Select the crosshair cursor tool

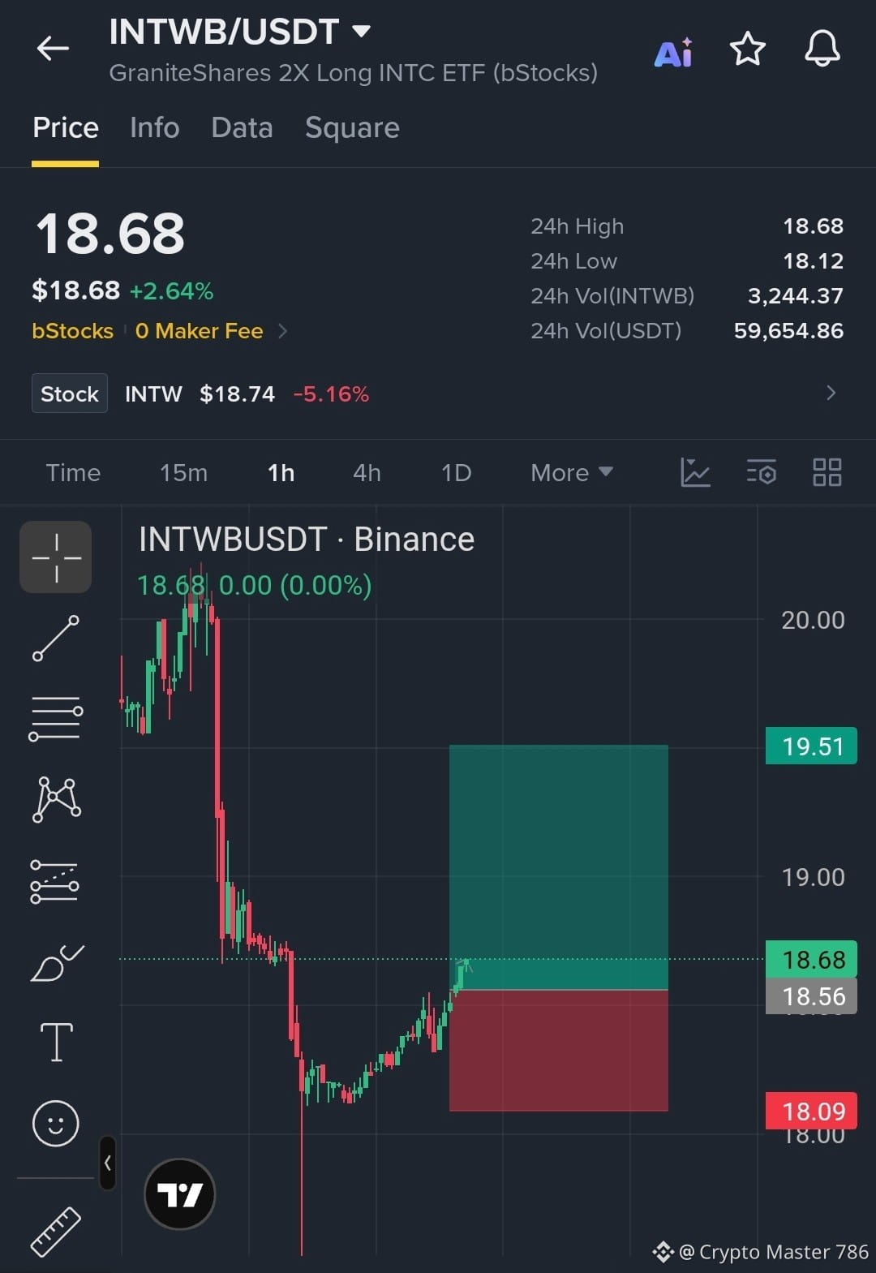tap(56, 557)
